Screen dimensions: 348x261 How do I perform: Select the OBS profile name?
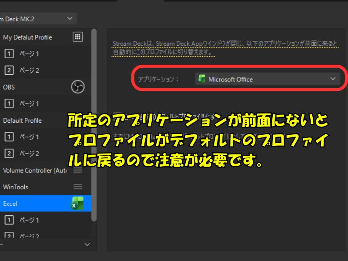9,87
